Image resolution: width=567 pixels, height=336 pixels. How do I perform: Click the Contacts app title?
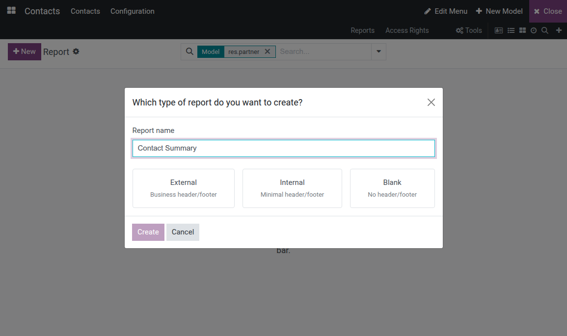[42, 11]
